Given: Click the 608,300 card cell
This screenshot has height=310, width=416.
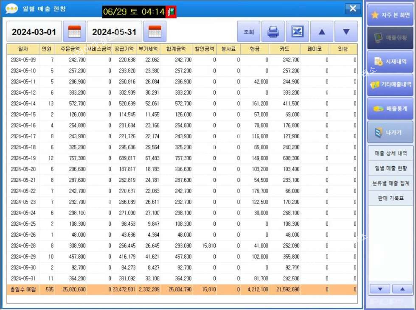Looking at the screenshot, I should click(x=291, y=158).
